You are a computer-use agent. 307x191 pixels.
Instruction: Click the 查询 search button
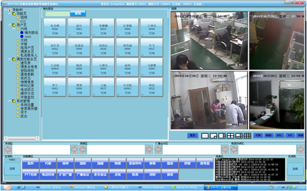(x=78, y=14)
